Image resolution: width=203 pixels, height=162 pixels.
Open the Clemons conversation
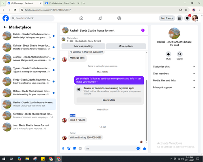(x=28, y=115)
